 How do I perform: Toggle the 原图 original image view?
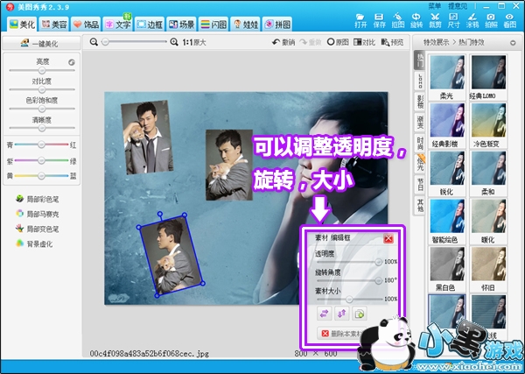pyautogui.click(x=336, y=41)
